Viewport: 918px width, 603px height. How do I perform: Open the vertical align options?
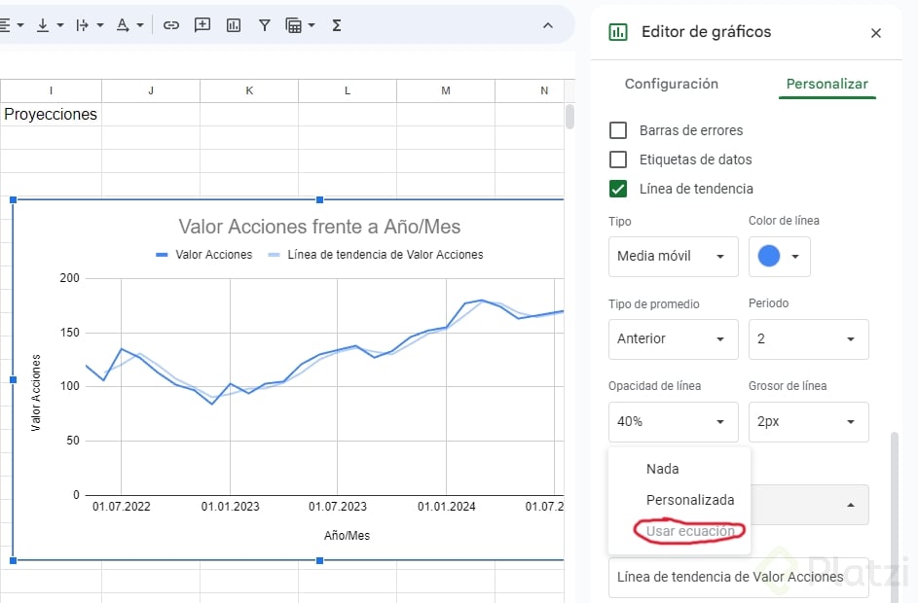point(49,25)
